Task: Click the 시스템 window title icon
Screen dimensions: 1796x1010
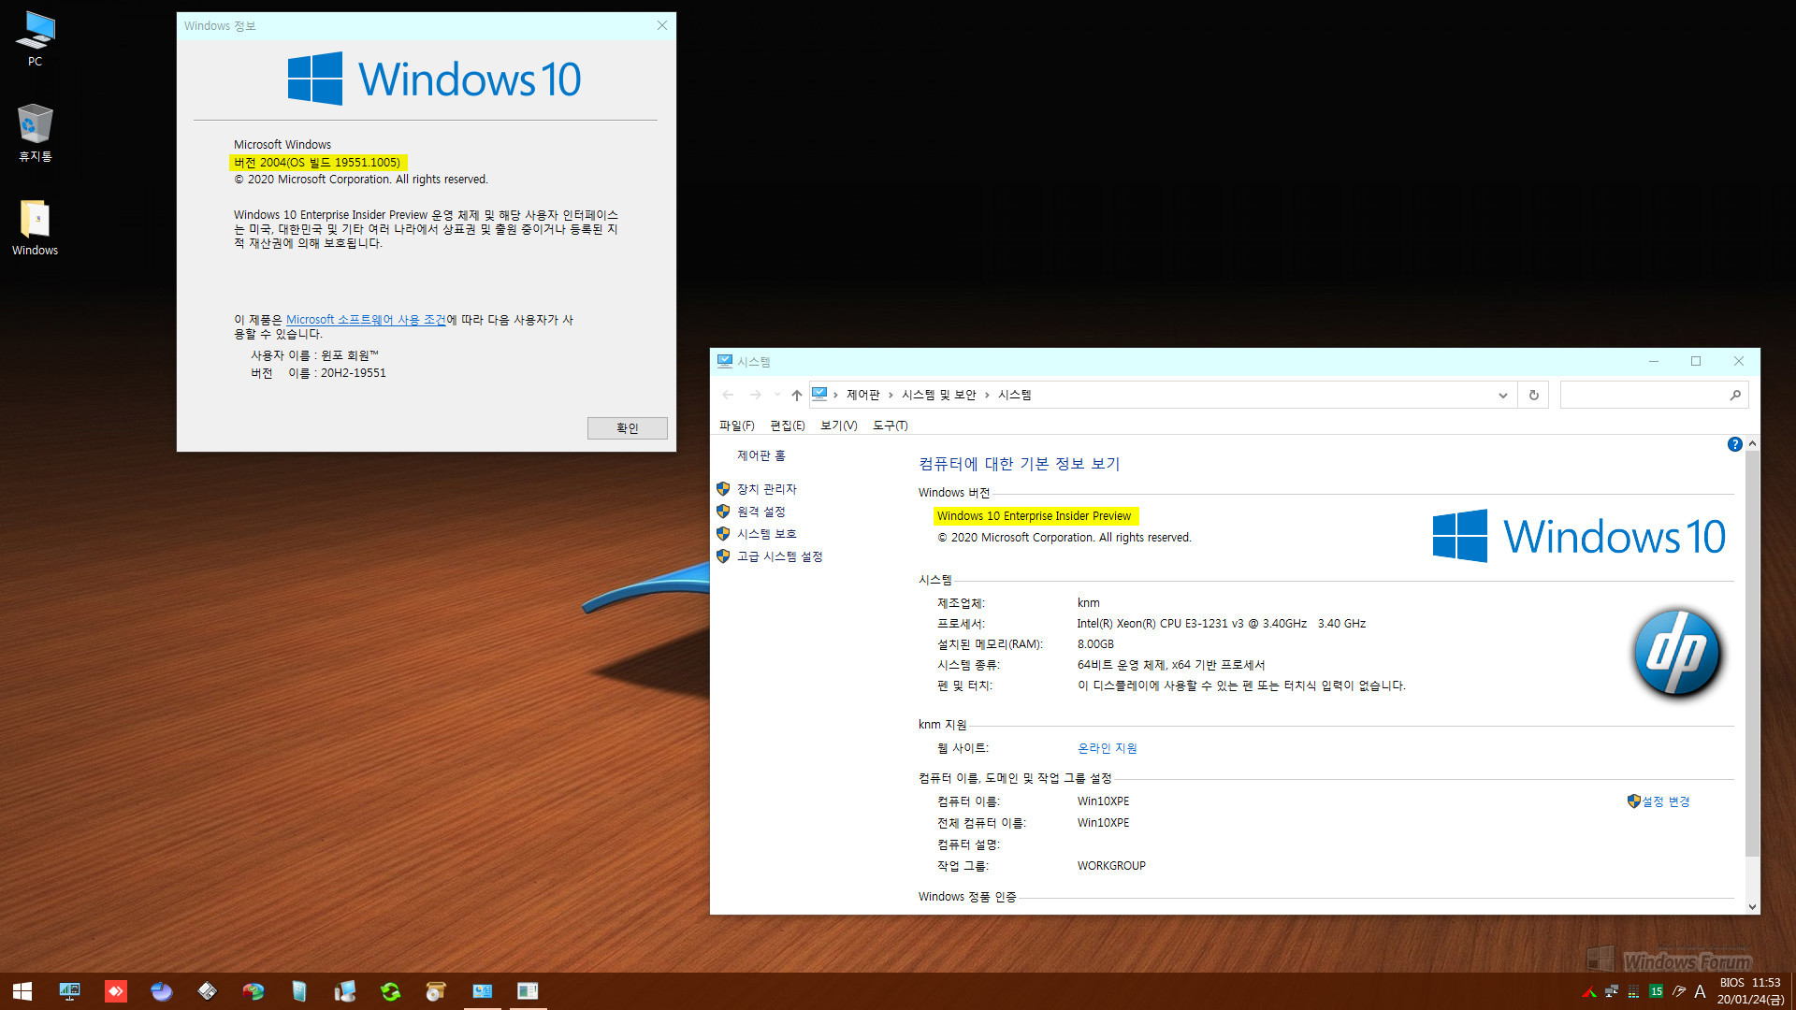Action: 725,361
